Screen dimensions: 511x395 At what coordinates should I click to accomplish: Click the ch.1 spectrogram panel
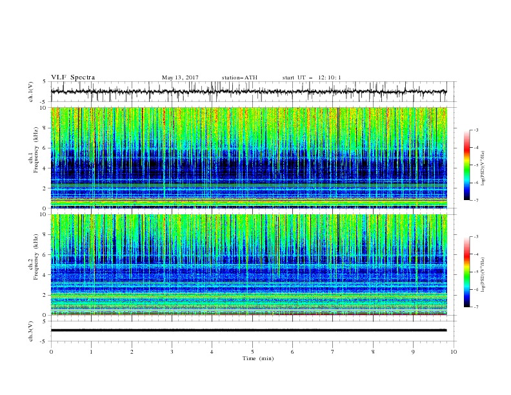click(x=248, y=157)
